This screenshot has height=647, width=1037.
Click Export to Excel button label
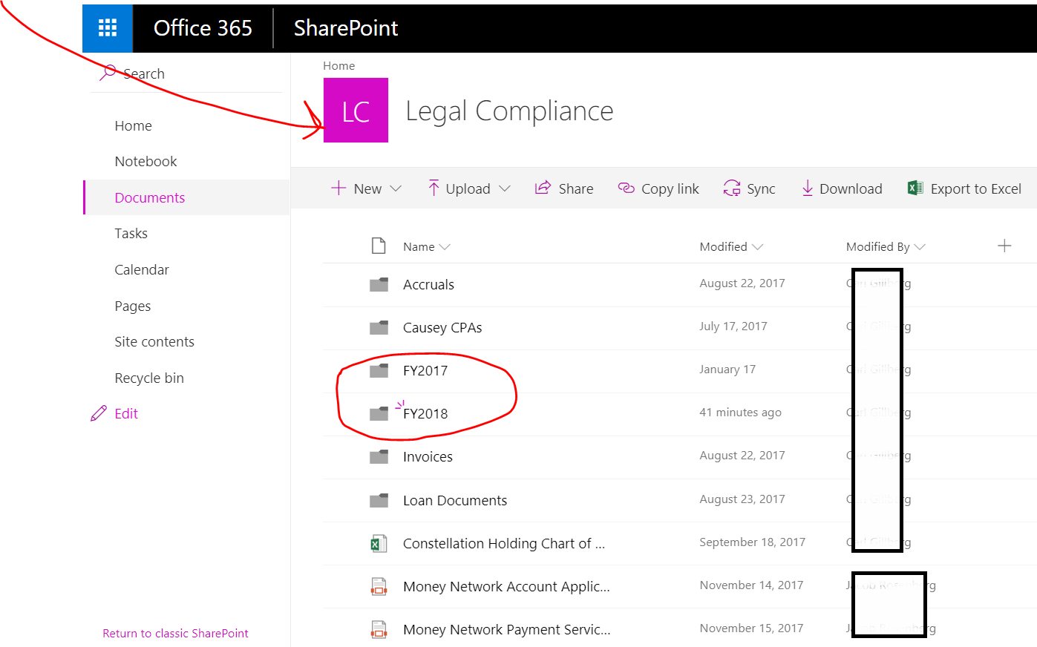click(976, 188)
